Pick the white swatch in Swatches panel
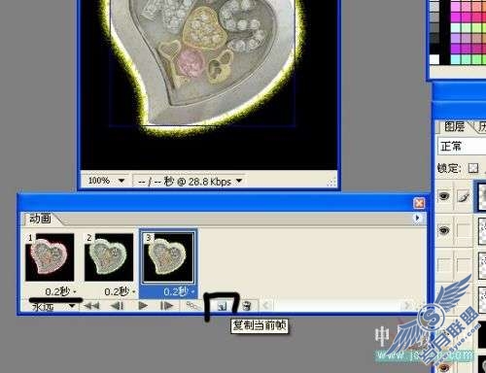This screenshot has height=373, width=486. pos(434,59)
